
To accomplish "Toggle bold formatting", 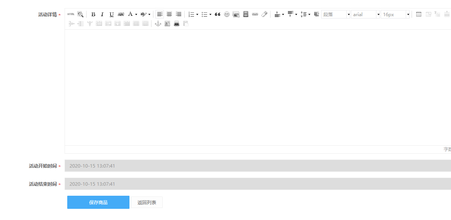I will pos(93,14).
